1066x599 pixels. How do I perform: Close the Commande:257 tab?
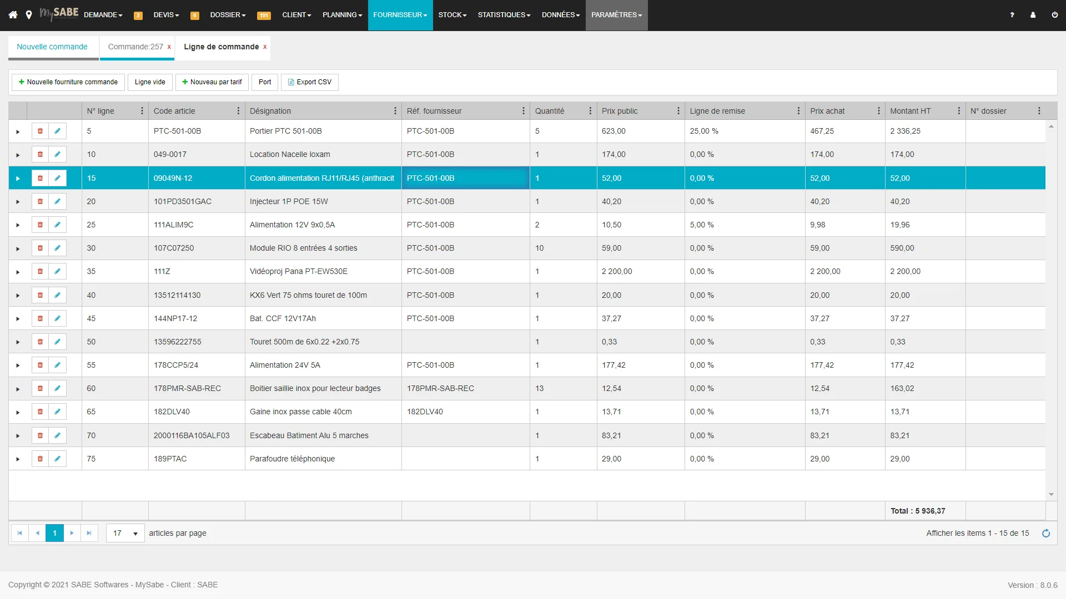(x=169, y=47)
